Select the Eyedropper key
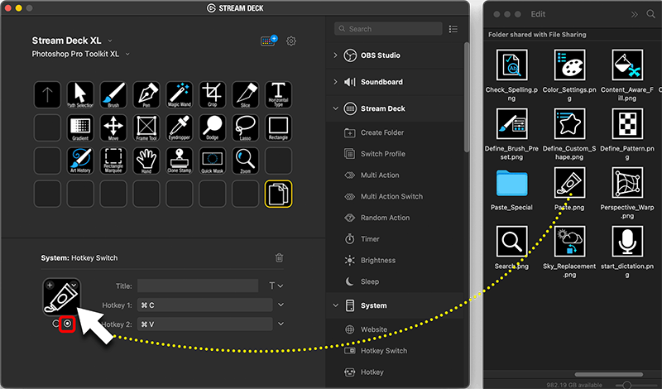 pyautogui.click(x=180, y=127)
